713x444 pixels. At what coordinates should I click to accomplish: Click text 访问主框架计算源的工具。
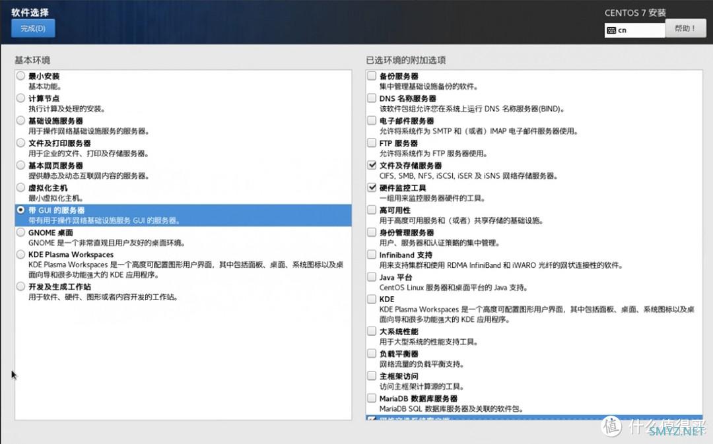422,387
